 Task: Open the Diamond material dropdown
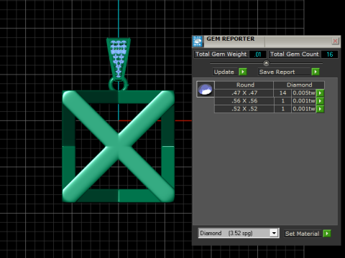point(274,233)
